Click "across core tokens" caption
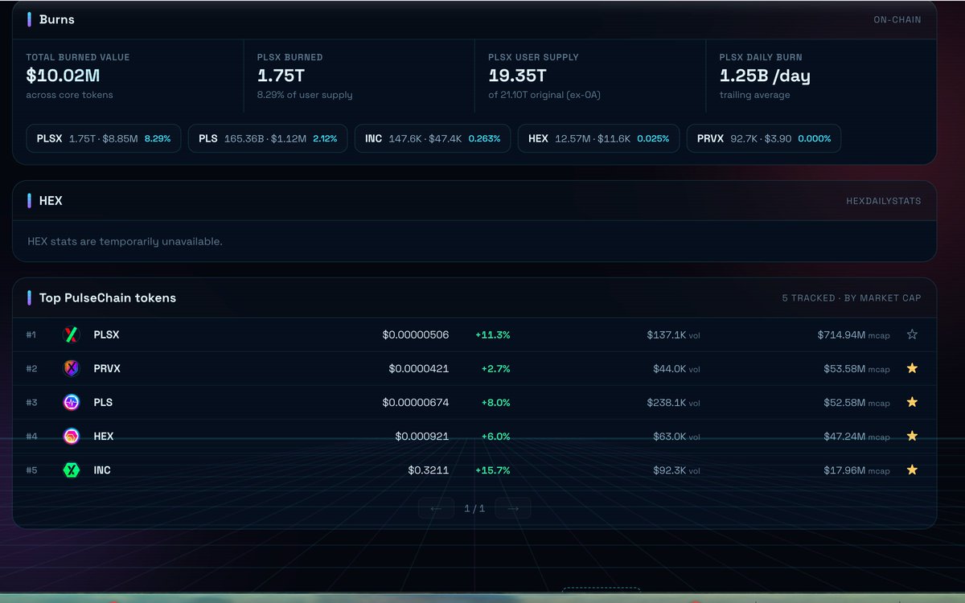The width and height of the screenshot is (965, 603). 69,95
